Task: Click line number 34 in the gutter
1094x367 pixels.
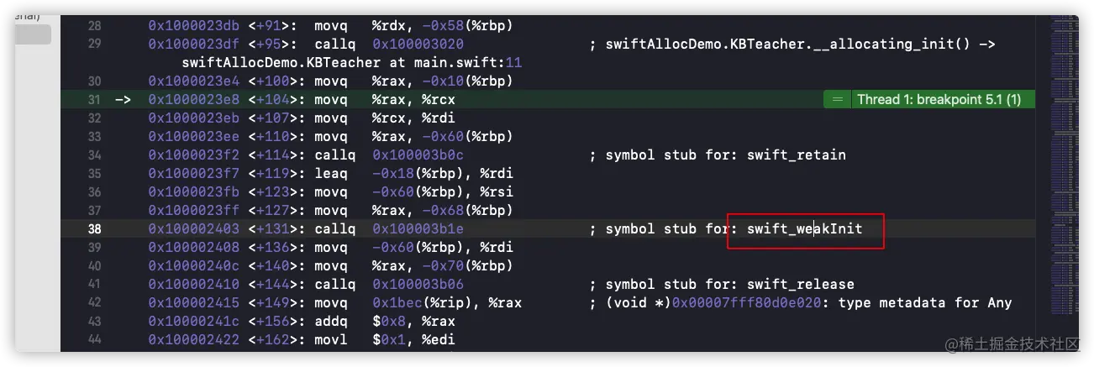Action: point(94,155)
